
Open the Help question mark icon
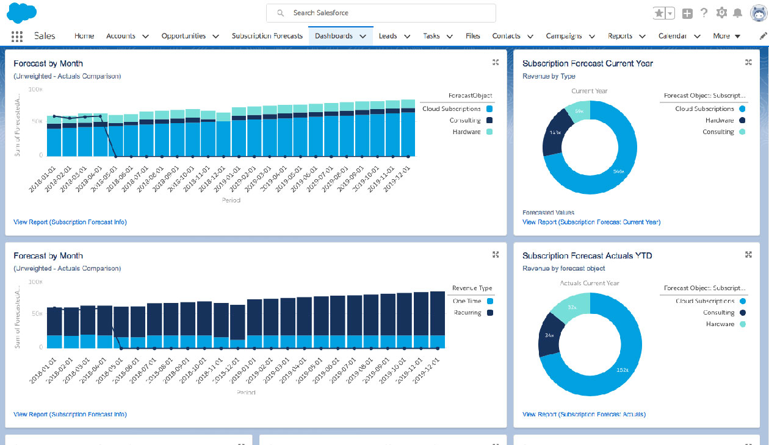[704, 13]
